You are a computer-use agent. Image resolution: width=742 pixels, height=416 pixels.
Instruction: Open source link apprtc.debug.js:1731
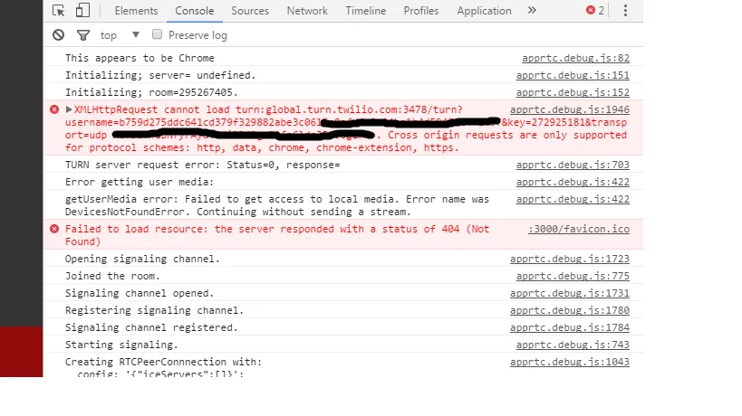point(570,293)
